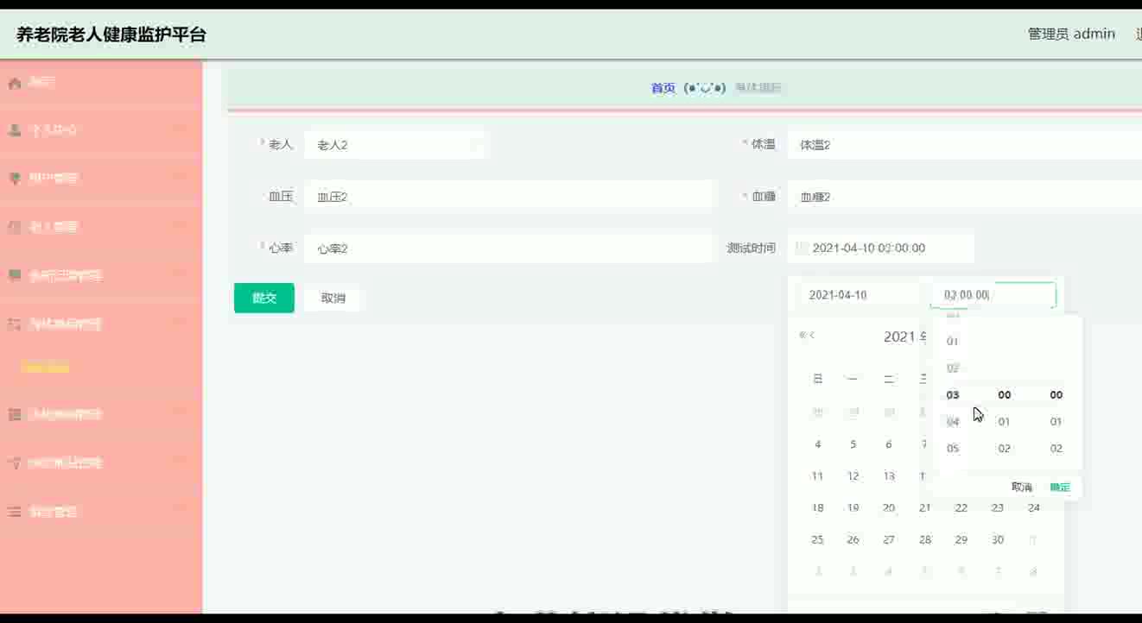Select hour 02 in time picker
Screen dimensions: 1142x623
[953, 368]
